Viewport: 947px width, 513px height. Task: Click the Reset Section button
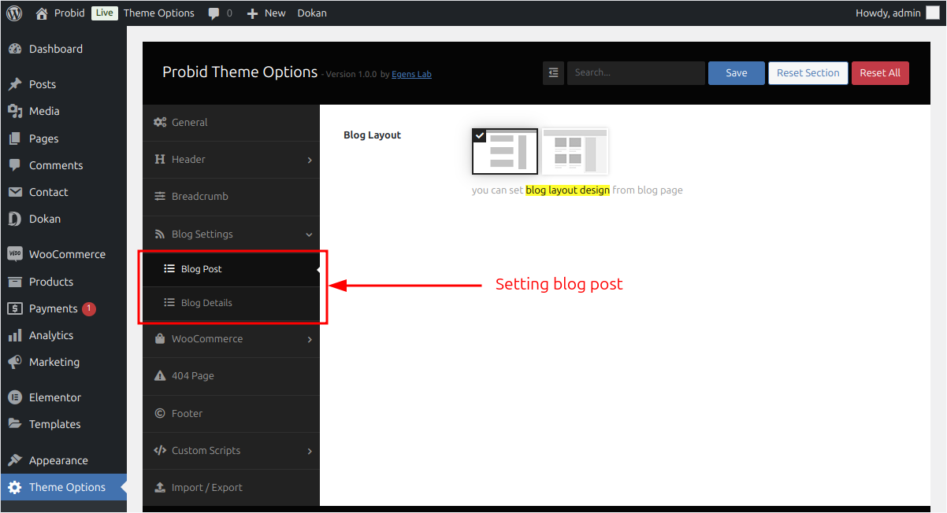pyautogui.click(x=808, y=72)
